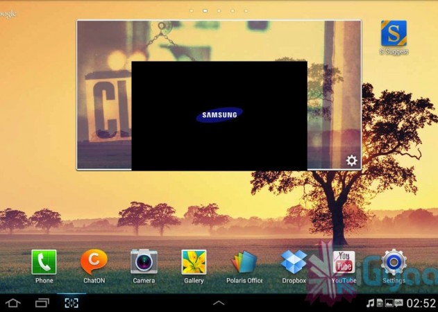Tap the Google search widget
The image size is (438, 312).
click(x=8, y=14)
